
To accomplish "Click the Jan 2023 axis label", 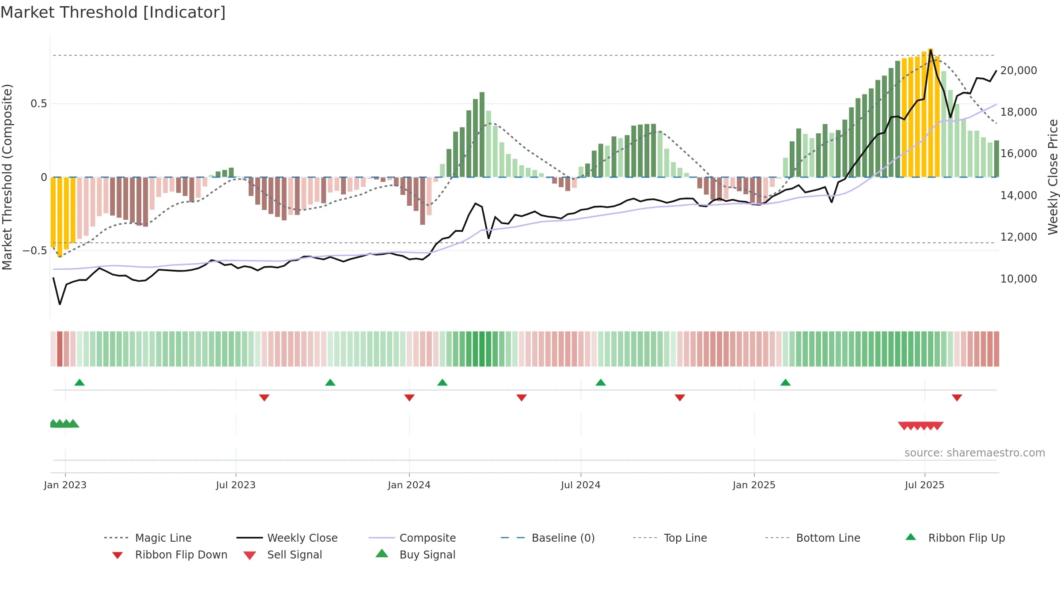I will [65, 485].
